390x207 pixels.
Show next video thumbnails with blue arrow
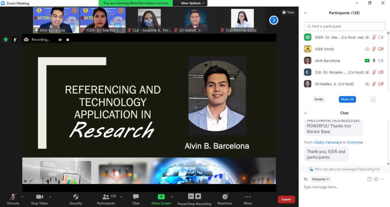pos(273,20)
